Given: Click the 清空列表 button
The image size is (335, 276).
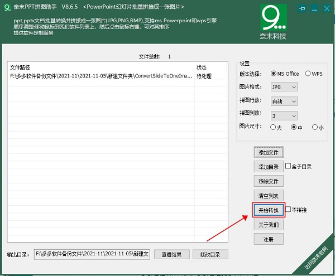Looking at the screenshot, I should point(269,196).
